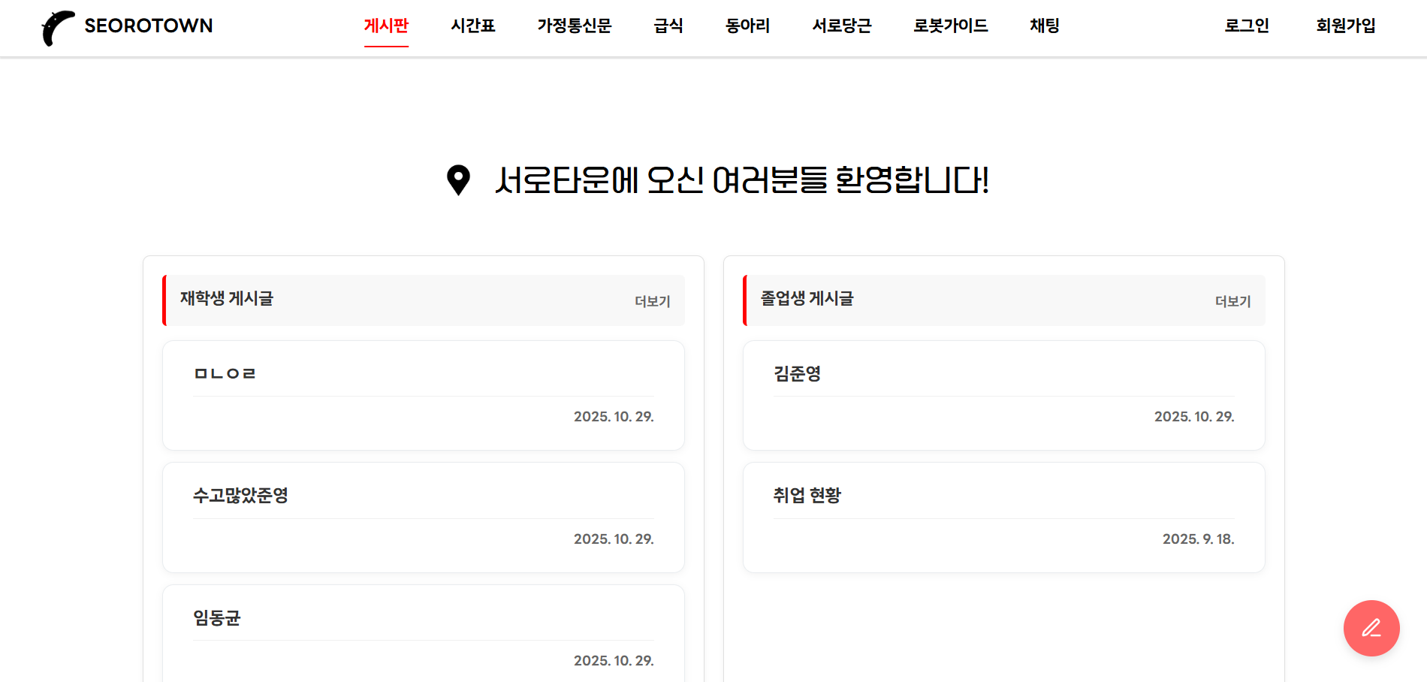Click the 로그인 link
Viewport: 1427px width, 682px height.
(x=1246, y=26)
